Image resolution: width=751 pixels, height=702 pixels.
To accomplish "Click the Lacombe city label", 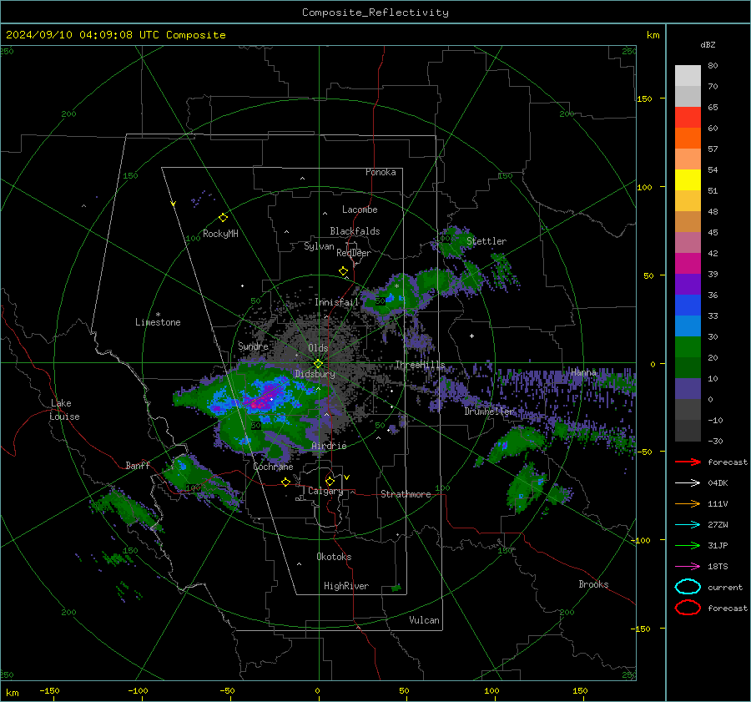I will (x=360, y=210).
